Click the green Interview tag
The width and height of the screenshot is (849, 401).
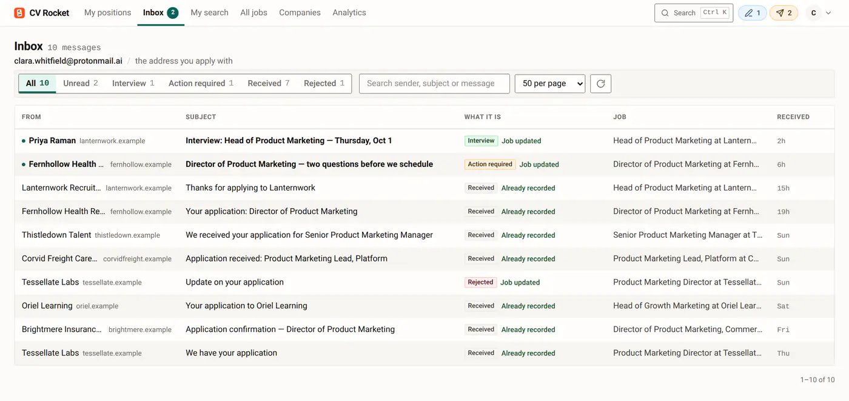(481, 141)
